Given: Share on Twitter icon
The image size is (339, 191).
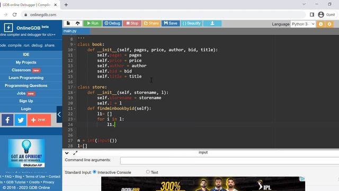Looking at the screenshot, I should pyautogui.click(x=20, y=120).
